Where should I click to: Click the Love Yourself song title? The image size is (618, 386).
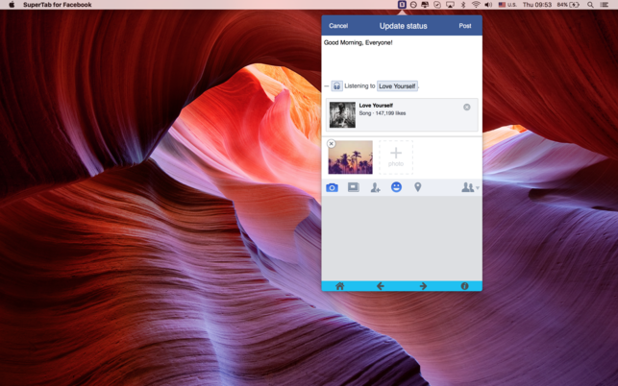point(376,106)
